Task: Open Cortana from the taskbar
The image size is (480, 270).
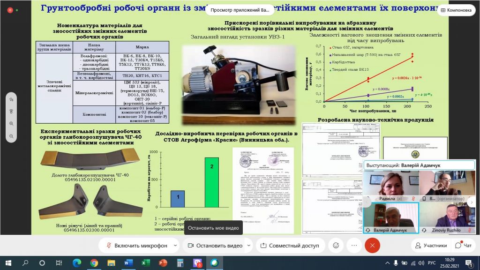Action: pyautogui.click(x=42, y=263)
